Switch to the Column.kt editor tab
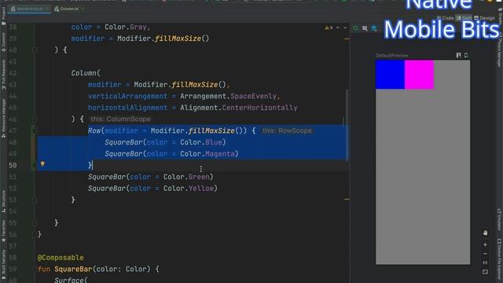Screen dimensions: 503x283 pyautogui.click(x=68, y=9)
